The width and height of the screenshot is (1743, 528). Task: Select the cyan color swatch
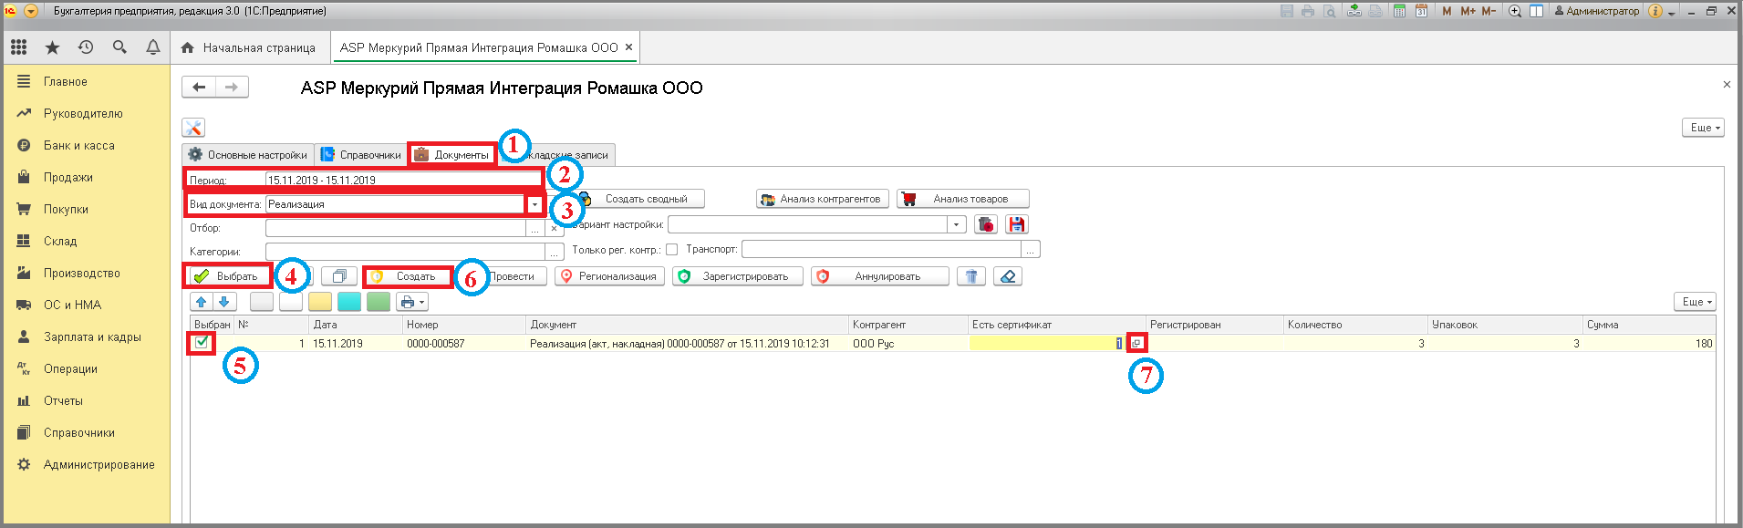(x=349, y=302)
